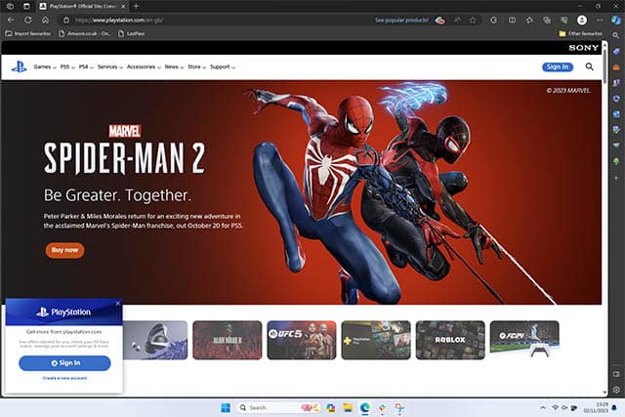This screenshot has width=625, height=417.
Task: Add page to favourites with star icon
Action: [473, 20]
